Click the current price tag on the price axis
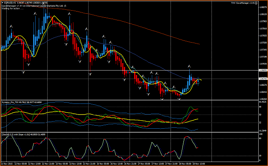The image size is (268, 166). [x=263, y=79]
